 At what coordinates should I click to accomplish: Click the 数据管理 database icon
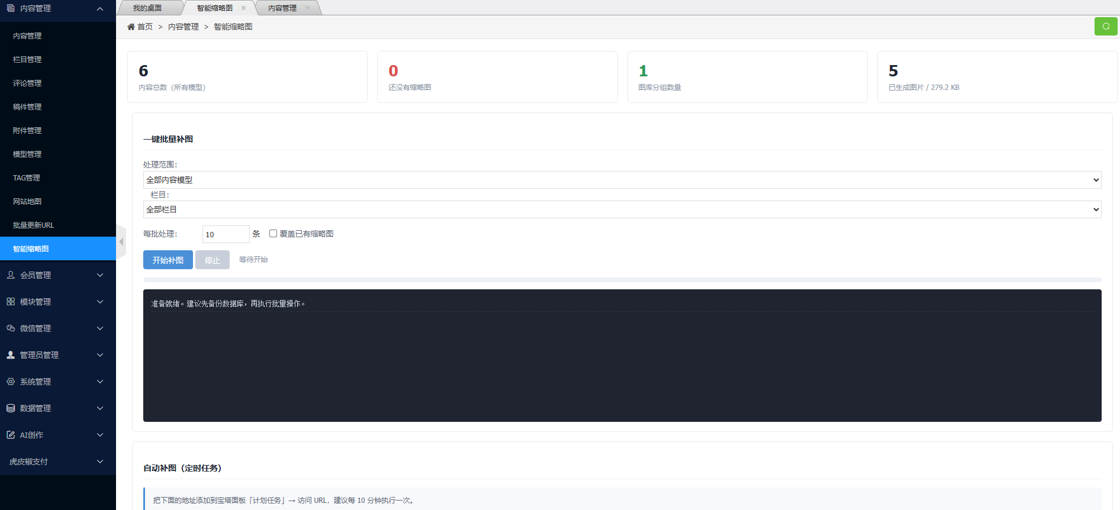click(11, 408)
